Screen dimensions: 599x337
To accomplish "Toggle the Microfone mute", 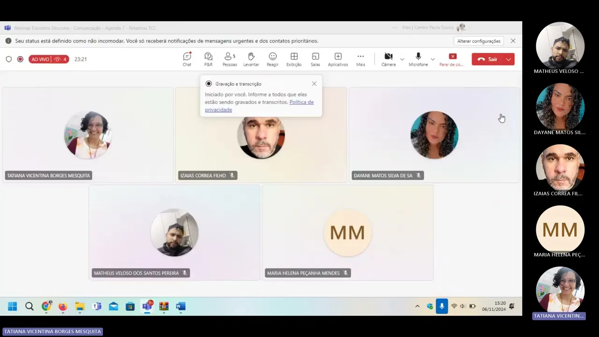I will click(x=418, y=59).
